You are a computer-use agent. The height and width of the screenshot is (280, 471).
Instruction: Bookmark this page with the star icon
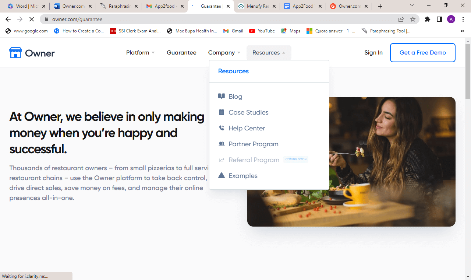click(x=413, y=19)
